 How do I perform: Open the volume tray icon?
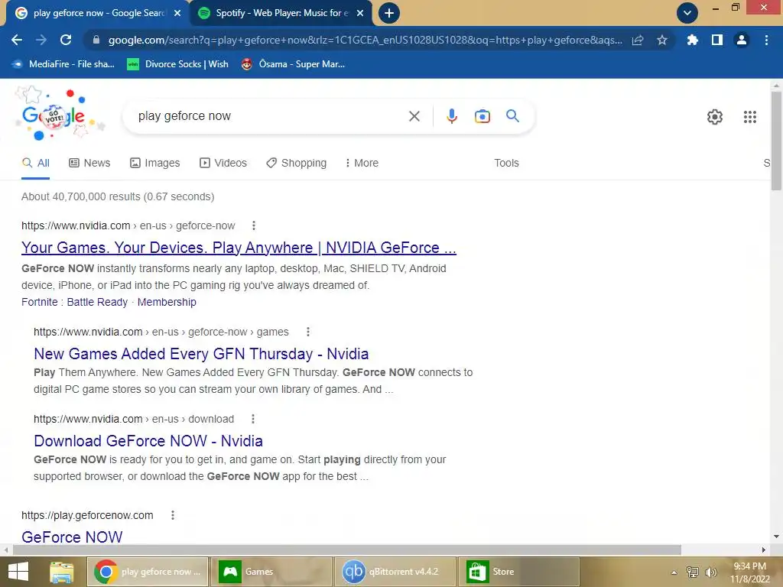click(x=710, y=572)
